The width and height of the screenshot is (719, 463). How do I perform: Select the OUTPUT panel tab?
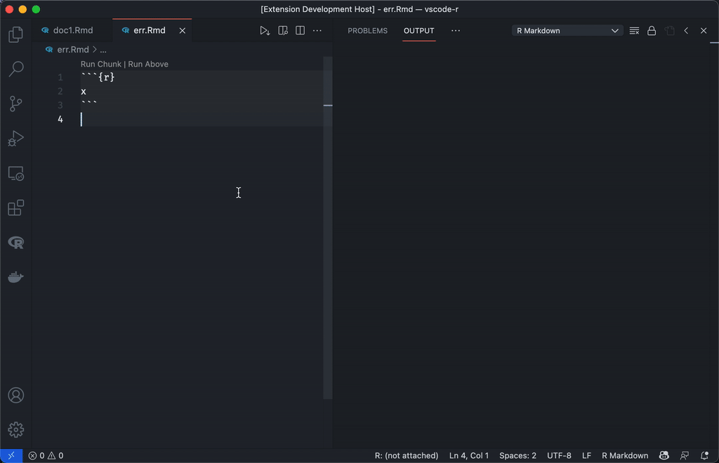click(x=418, y=31)
